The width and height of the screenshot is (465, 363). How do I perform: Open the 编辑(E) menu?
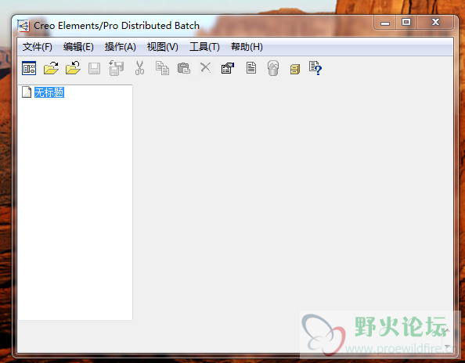click(78, 47)
